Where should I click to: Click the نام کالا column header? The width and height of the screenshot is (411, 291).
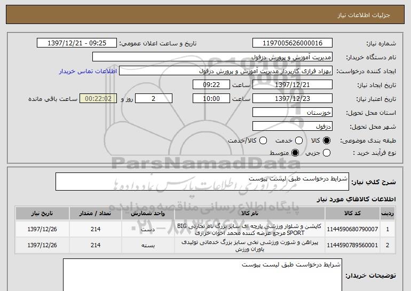250,214
